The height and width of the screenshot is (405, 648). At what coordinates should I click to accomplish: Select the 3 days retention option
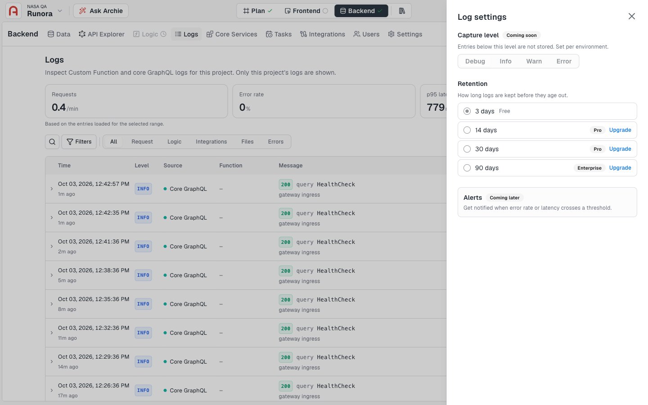547,111
